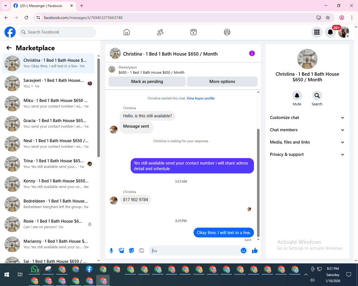This screenshot has width=358, height=286.
Task: Open notifications bell with 20+ badge
Action: click(330, 32)
